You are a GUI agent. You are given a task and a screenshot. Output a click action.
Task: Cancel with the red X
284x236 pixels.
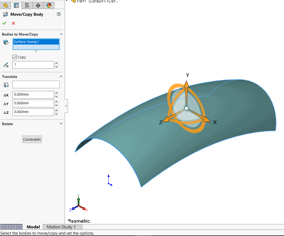point(13,23)
